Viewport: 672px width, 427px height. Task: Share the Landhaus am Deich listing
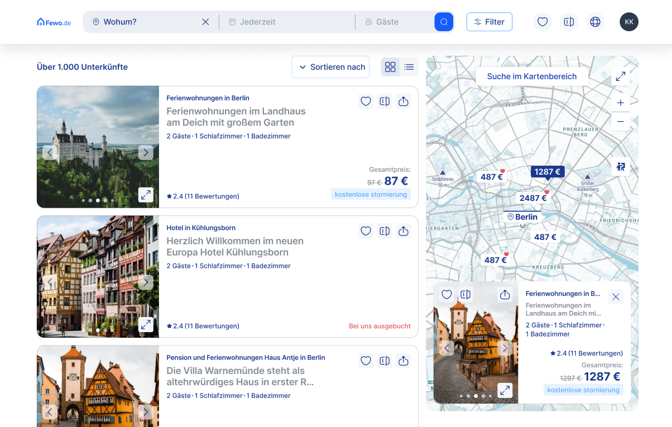click(x=404, y=101)
